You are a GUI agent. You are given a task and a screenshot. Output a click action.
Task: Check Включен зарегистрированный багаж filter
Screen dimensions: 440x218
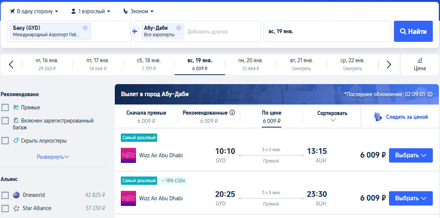click(5, 121)
